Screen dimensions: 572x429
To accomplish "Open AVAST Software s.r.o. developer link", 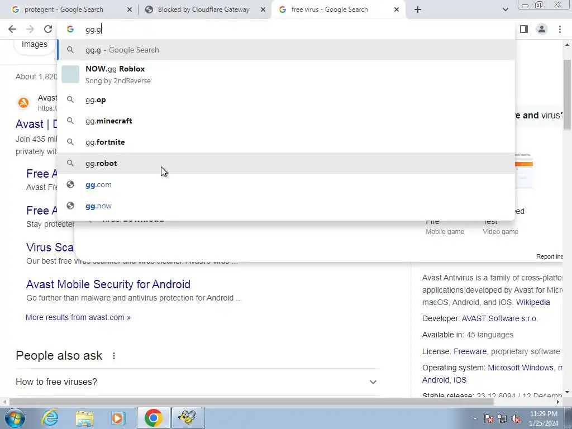I will point(500,318).
